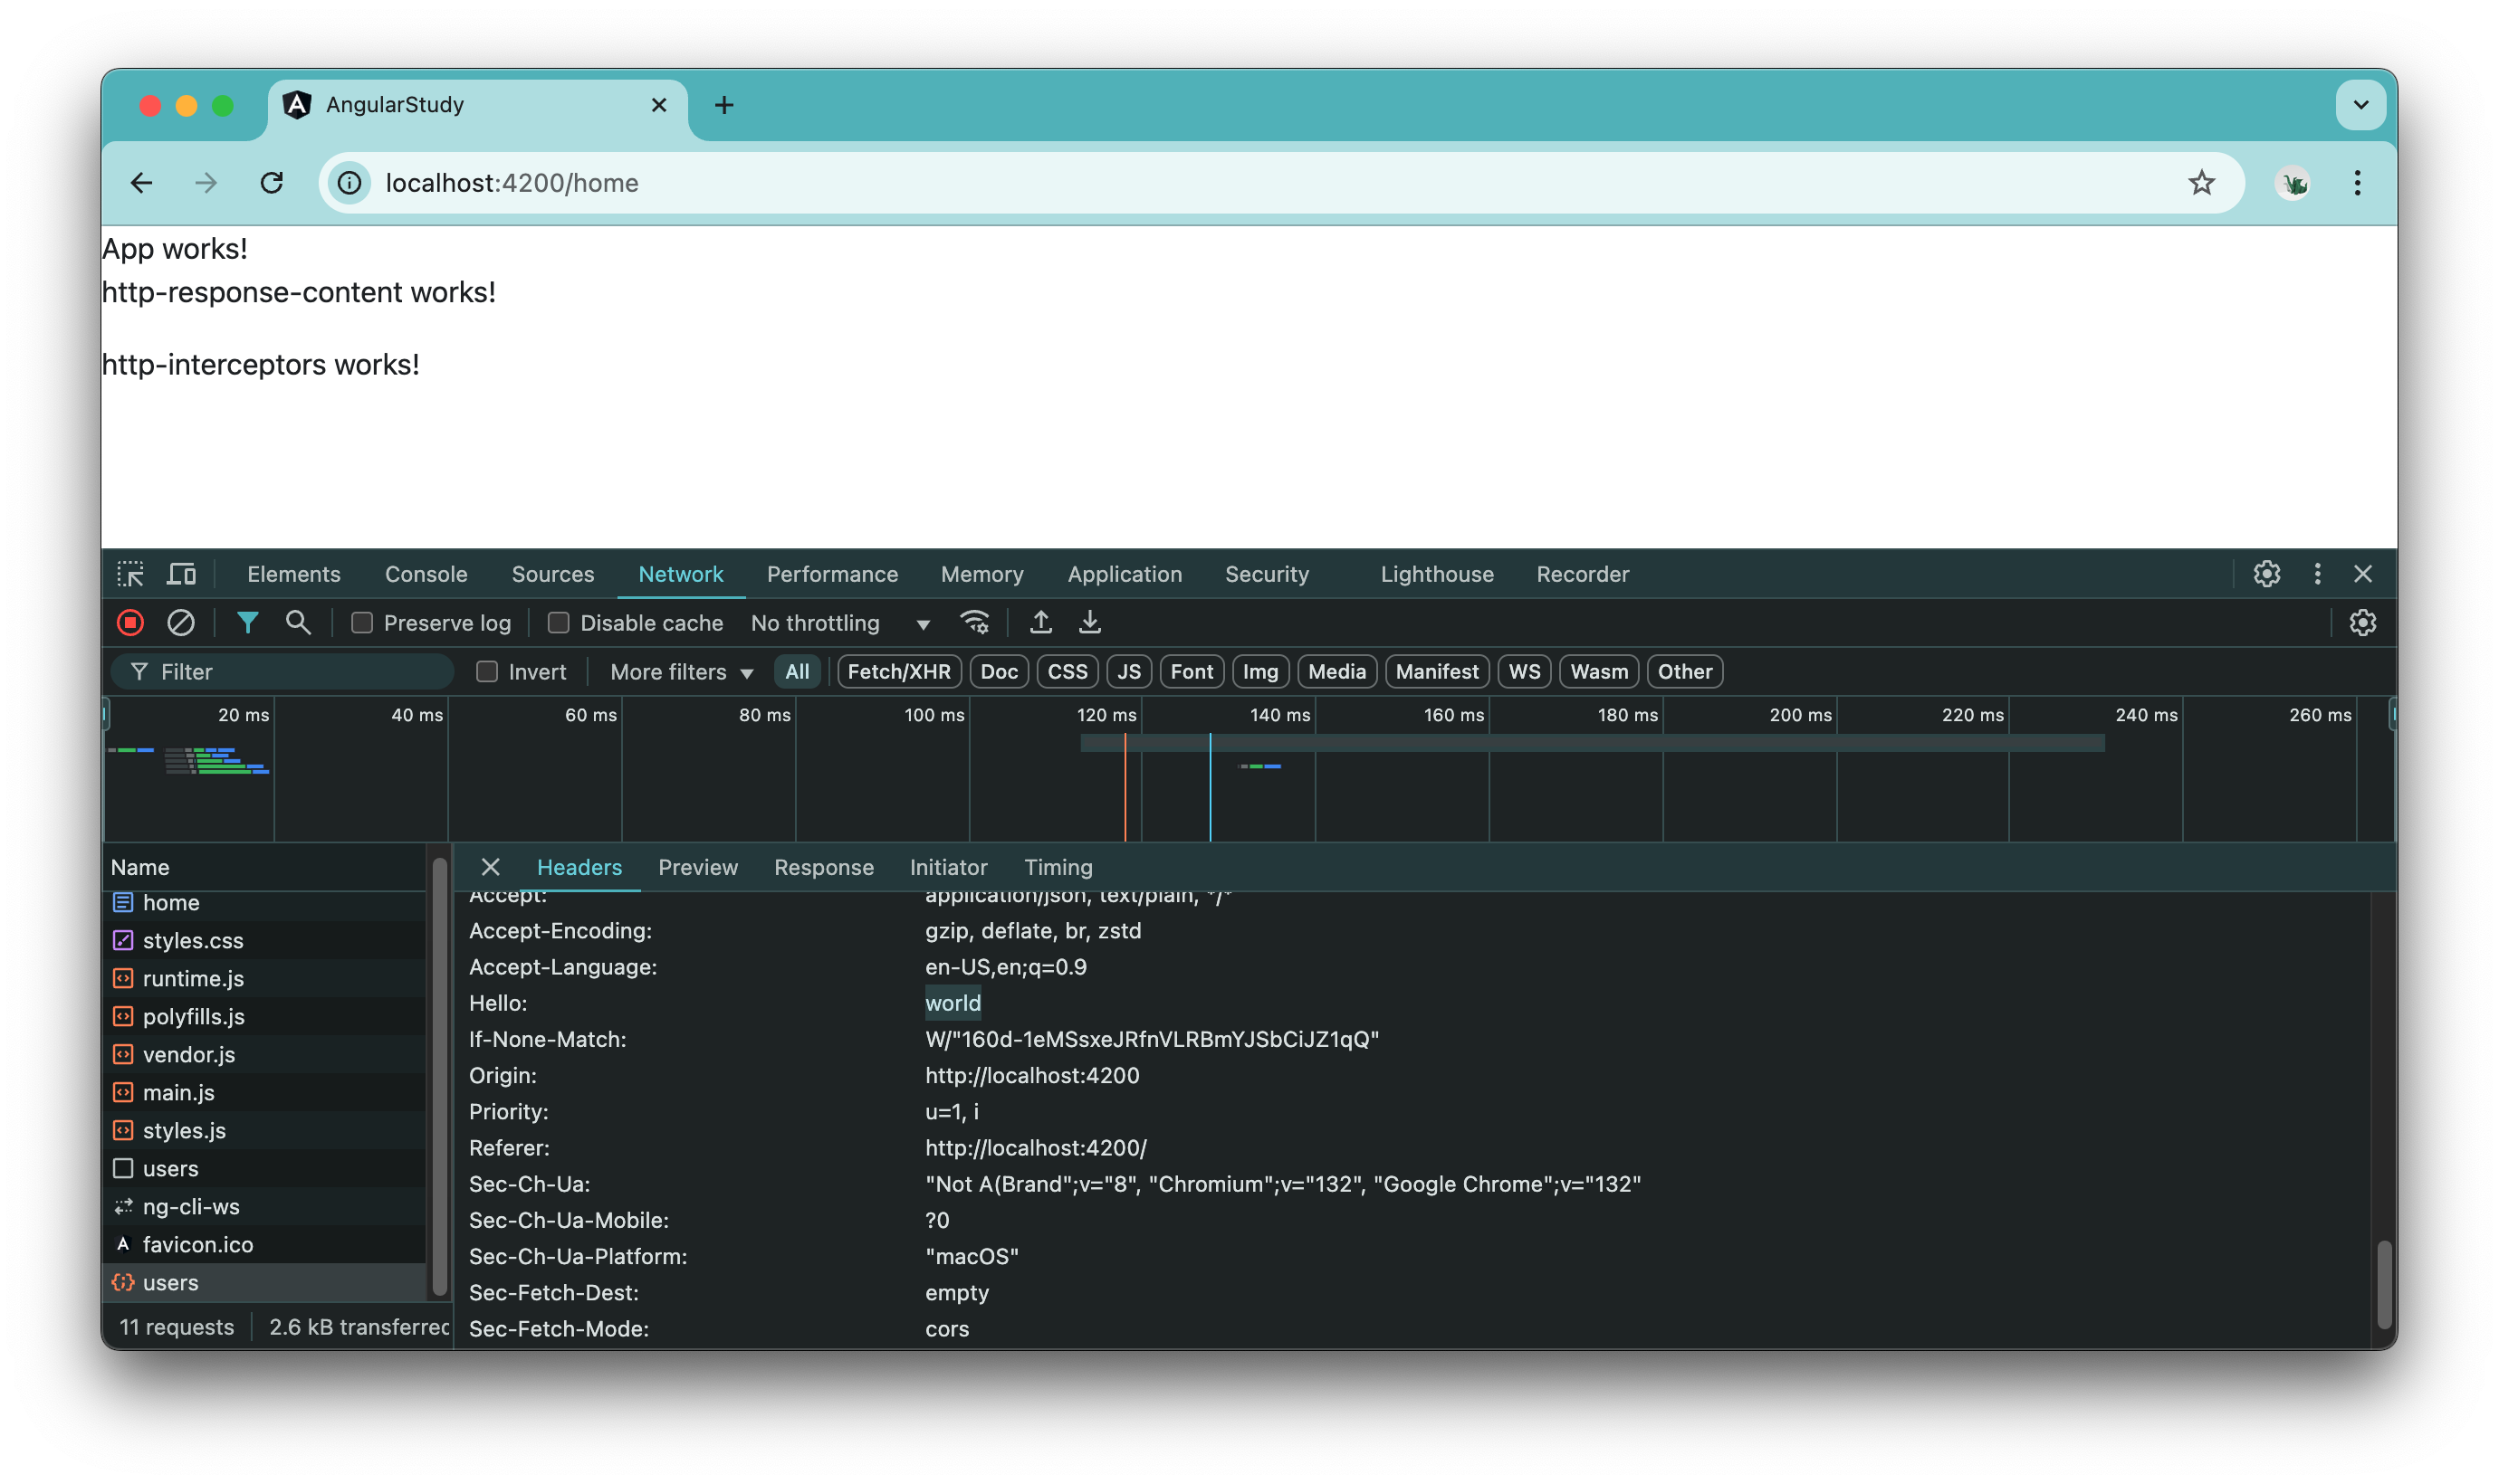The image size is (2499, 1484).
Task: Export the HAR file
Action: tap(1089, 622)
